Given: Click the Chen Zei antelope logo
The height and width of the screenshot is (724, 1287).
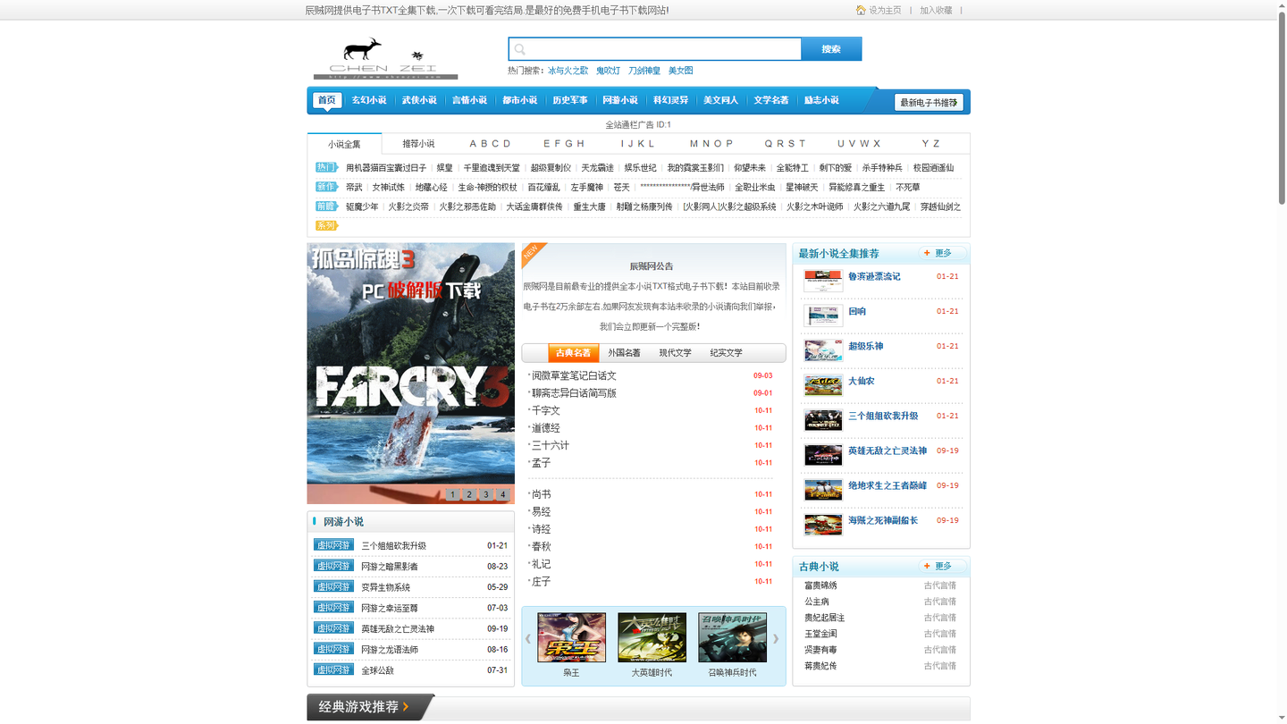Looking at the screenshot, I should click(385, 58).
